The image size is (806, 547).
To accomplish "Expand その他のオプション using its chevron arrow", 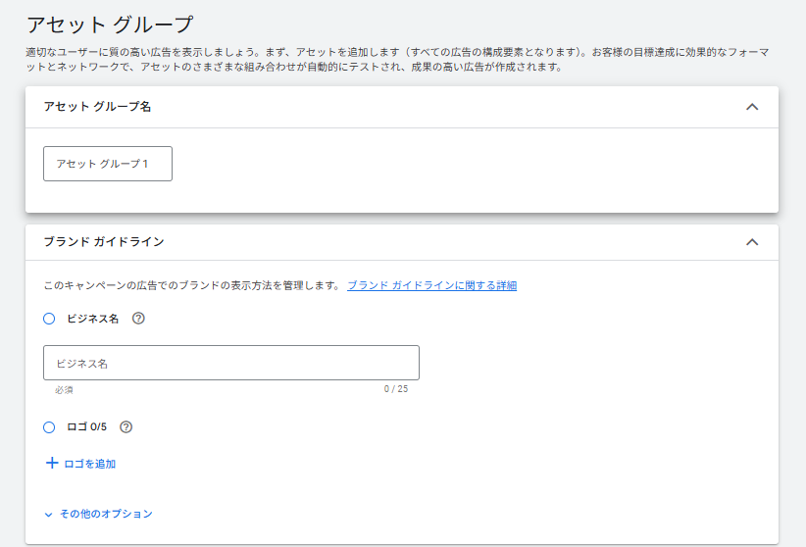I will click(x=49, y=514).
